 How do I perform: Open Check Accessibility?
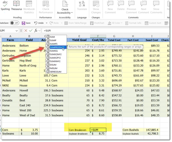tap(65, 7)
